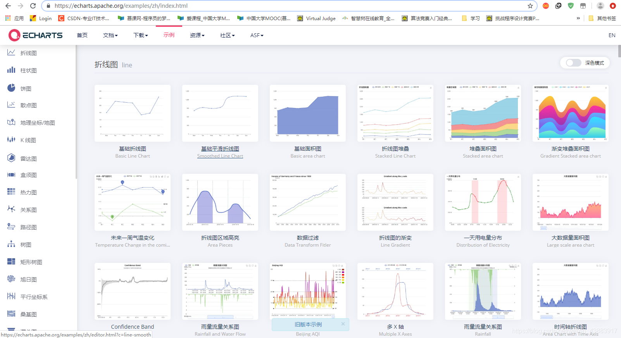Image resolution: width=621 pixels, height=338 pixels.
Task: Open the Confidence Band thumbnail
Action: pos(133,291)
